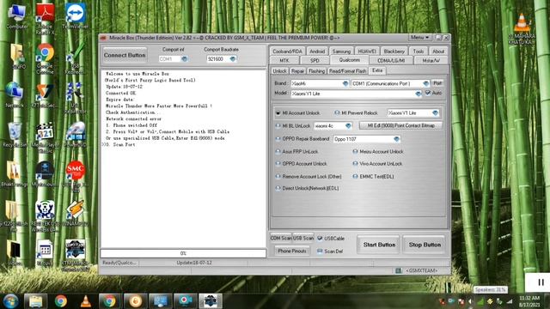Click the 0% progress bar
Viewport: 550px width, 309px height.
[x=183, y=253]
